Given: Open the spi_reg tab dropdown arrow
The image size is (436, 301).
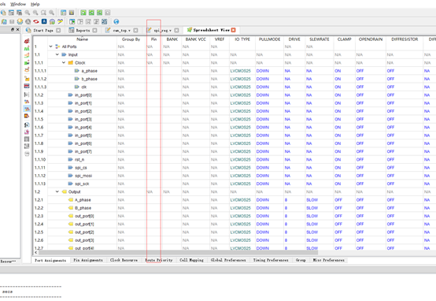Looking at the screenshot, I should [170, 31].
